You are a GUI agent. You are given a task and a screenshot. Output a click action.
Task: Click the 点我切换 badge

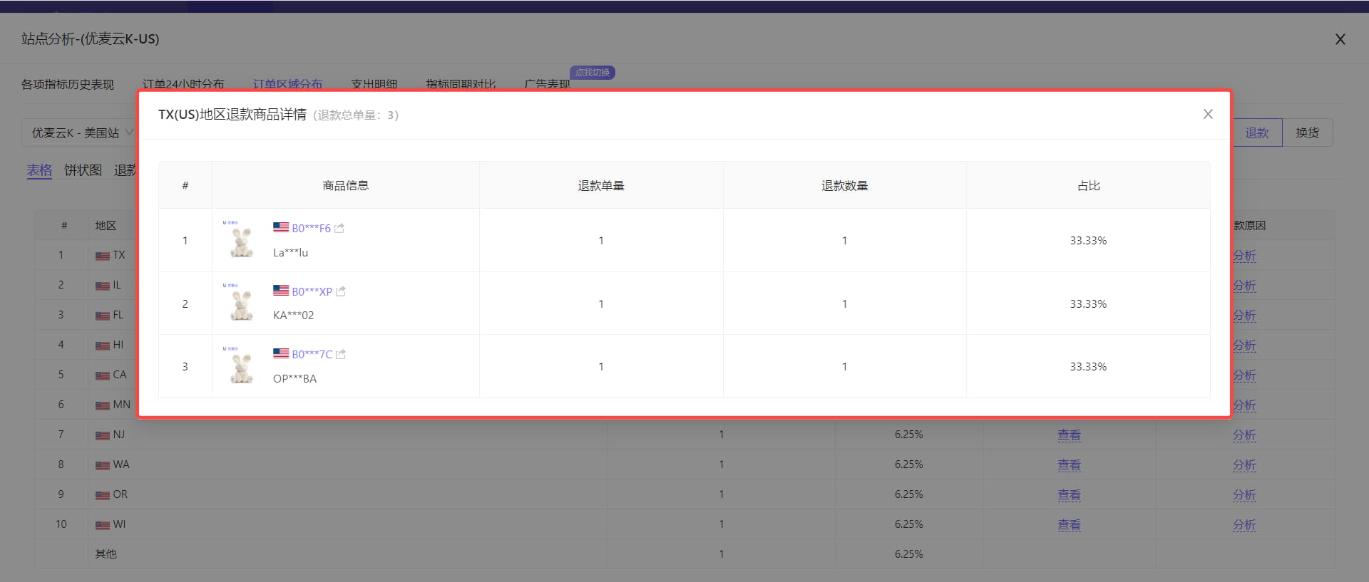593,73
